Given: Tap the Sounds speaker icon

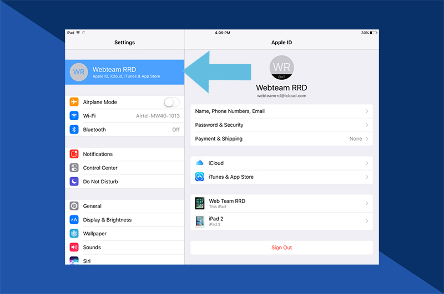Looking at the screenshot, I should [x=74, y=247].
